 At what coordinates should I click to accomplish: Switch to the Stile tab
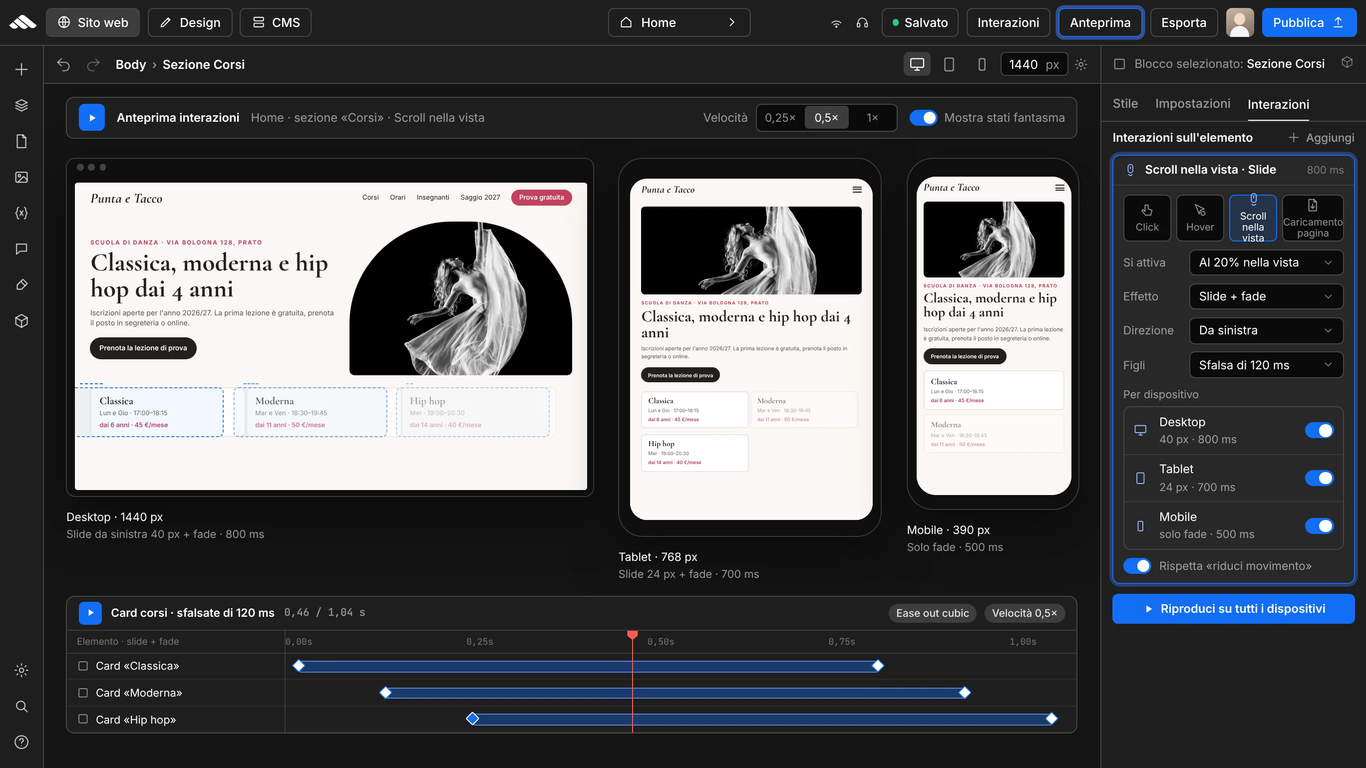pyautogui.click(x=1125, y=104)
